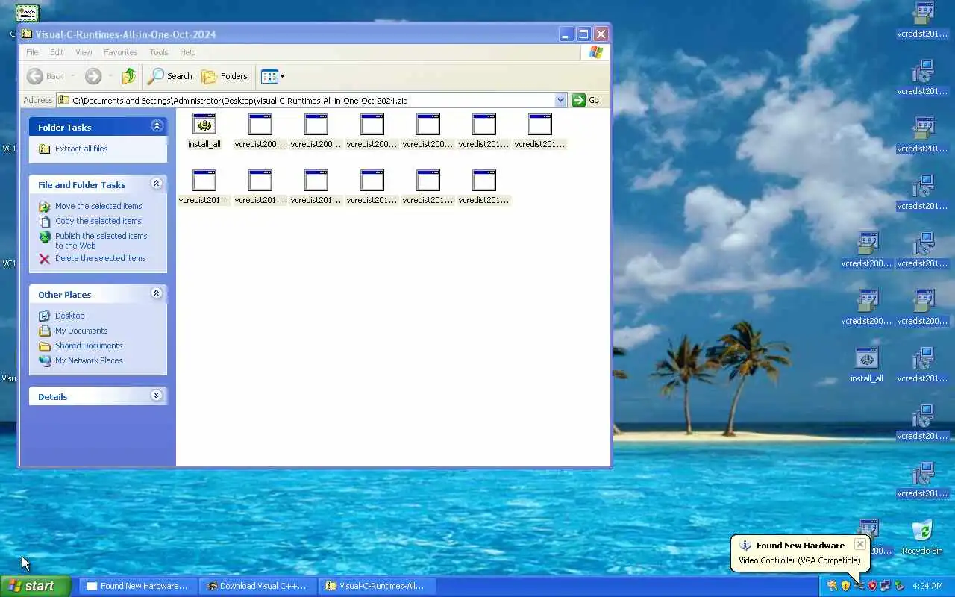The width and height of the screenshot is (955, 597).
Task: Expand the Details panel
Action: (x=157, y=396)
